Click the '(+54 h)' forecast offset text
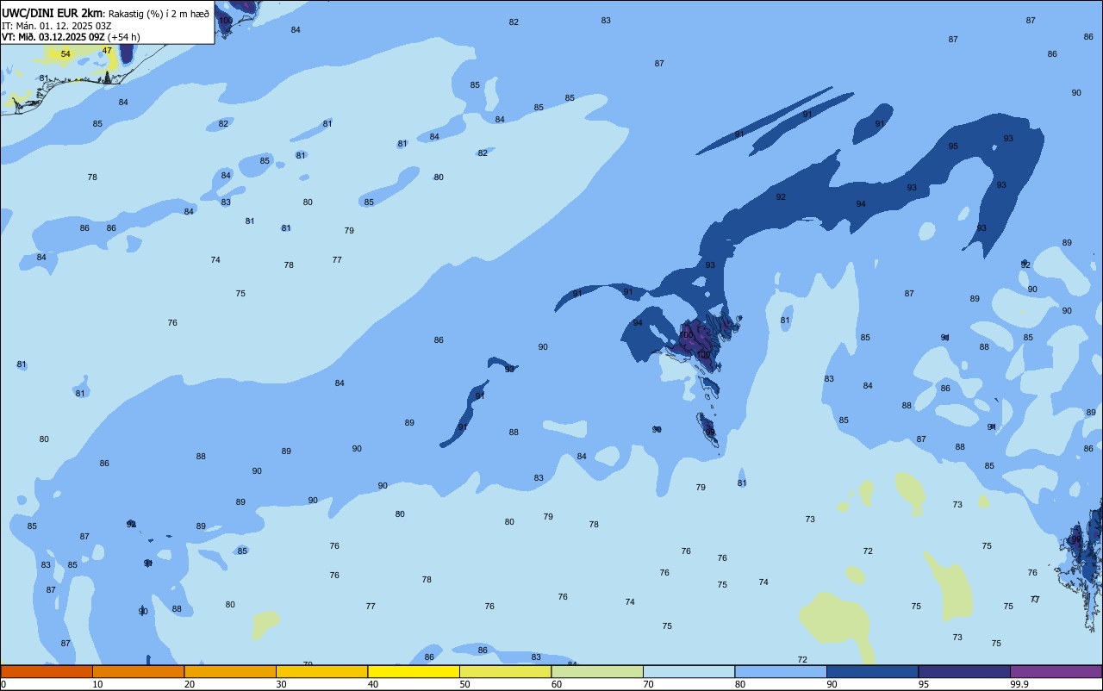 [124, 37]
